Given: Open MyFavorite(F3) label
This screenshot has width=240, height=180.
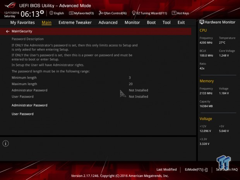Looking at the screenshot, I should [x=84, y=13].
